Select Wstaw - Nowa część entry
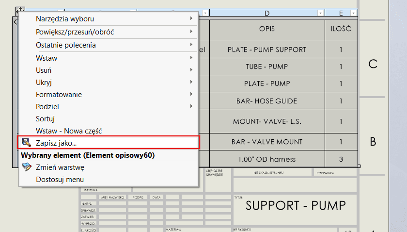The image size is (407, 232). (69, 131)
